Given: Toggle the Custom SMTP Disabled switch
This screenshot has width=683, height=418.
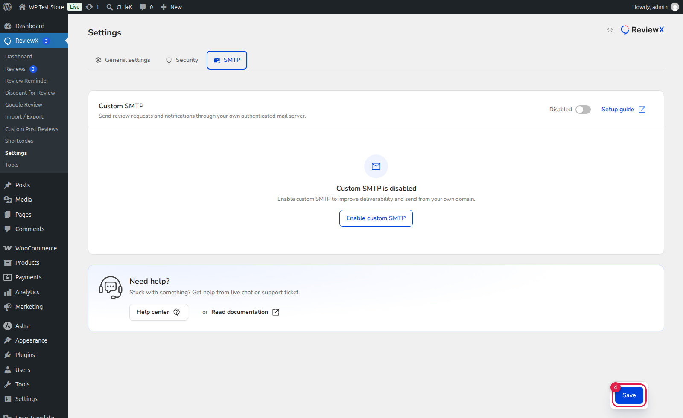Looking at the screenshot, I should (583, 110).
